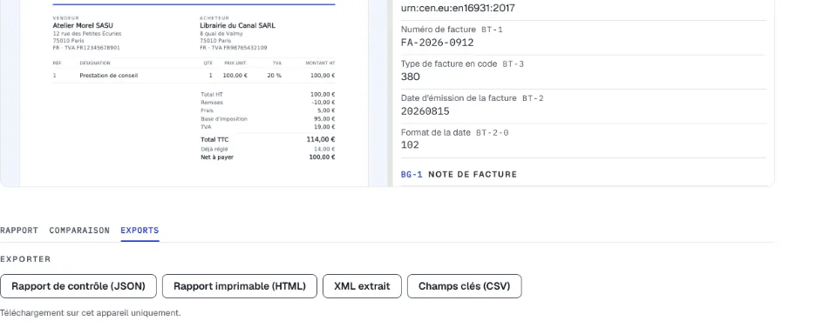Click invoice type code value 380
This screenshot has width=837, height=334.
tap(411, 77)
